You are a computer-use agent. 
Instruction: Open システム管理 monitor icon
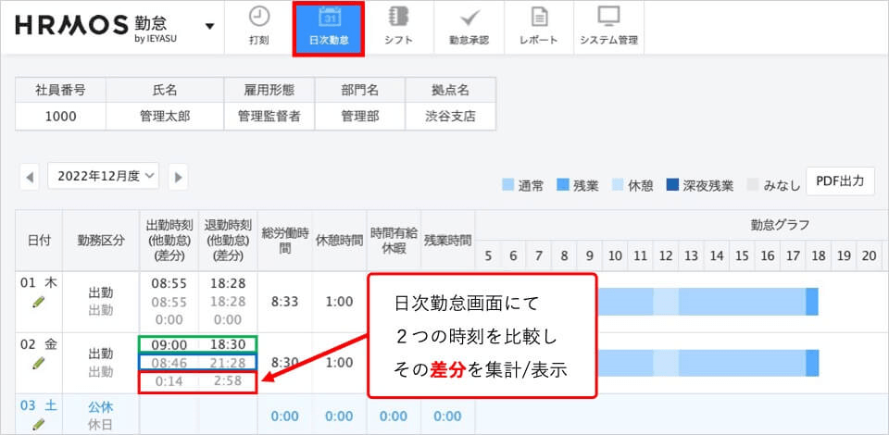coord(608,18)
